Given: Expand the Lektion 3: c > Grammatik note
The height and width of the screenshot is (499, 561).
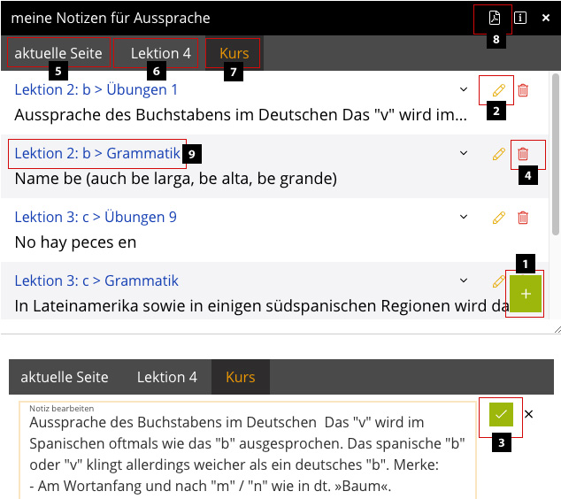Looking at the screenshot, I should (464, 280).
